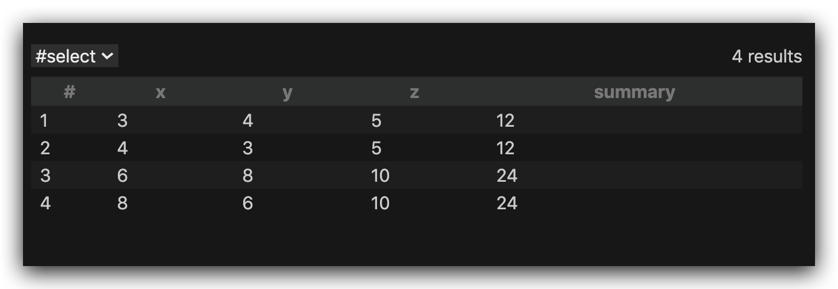Click x value 3 in row 1
The width and height of the screenshot is (838, 289).
[x=122, y=120]
